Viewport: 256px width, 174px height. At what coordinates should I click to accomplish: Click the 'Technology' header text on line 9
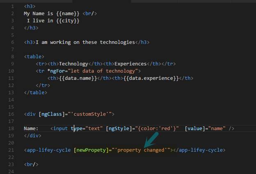coord(73,64)
